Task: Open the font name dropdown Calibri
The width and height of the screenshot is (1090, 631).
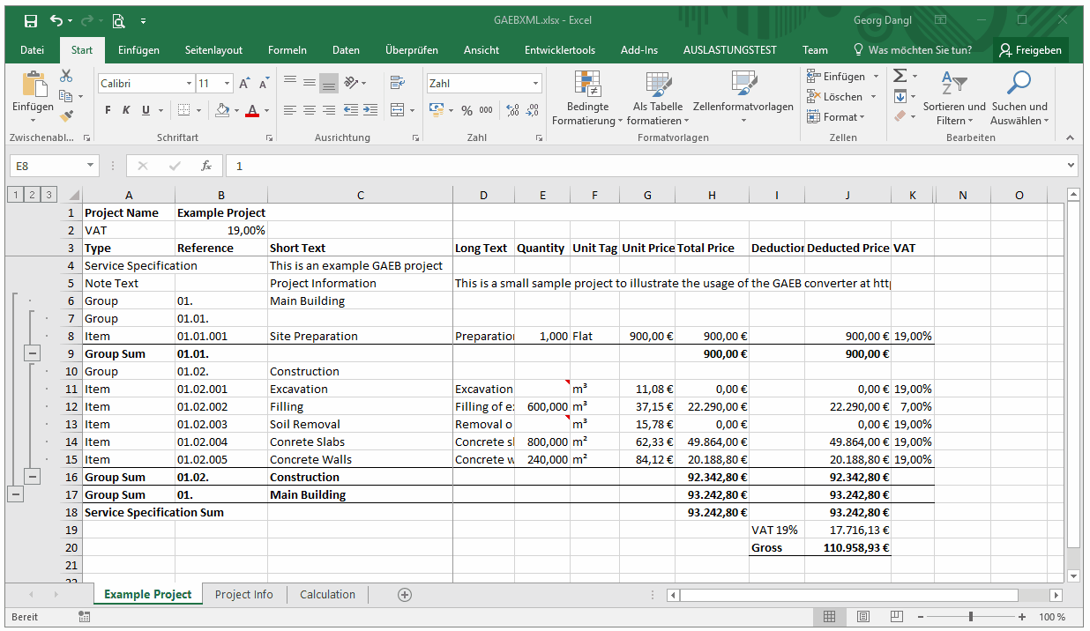Action: tap(189, 84)
